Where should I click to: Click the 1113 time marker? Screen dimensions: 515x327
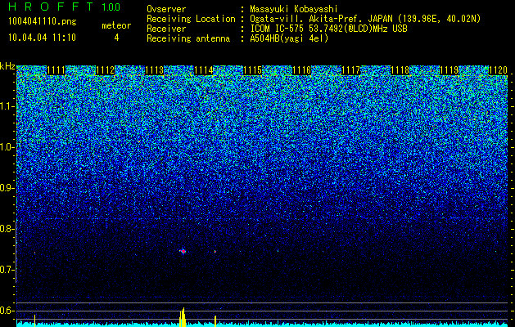pos(155,70)
